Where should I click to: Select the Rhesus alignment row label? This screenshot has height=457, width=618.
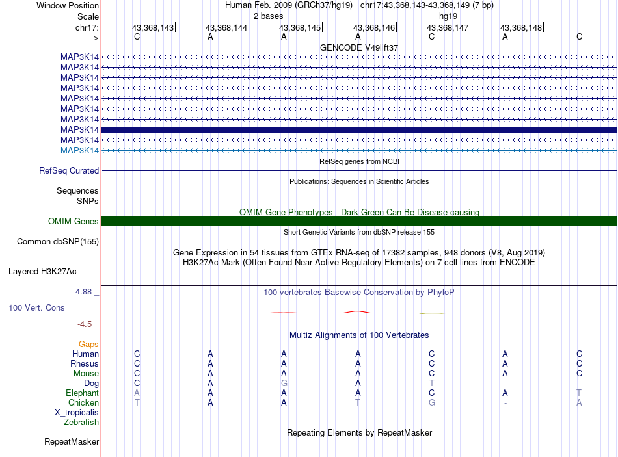coord(85,363)
